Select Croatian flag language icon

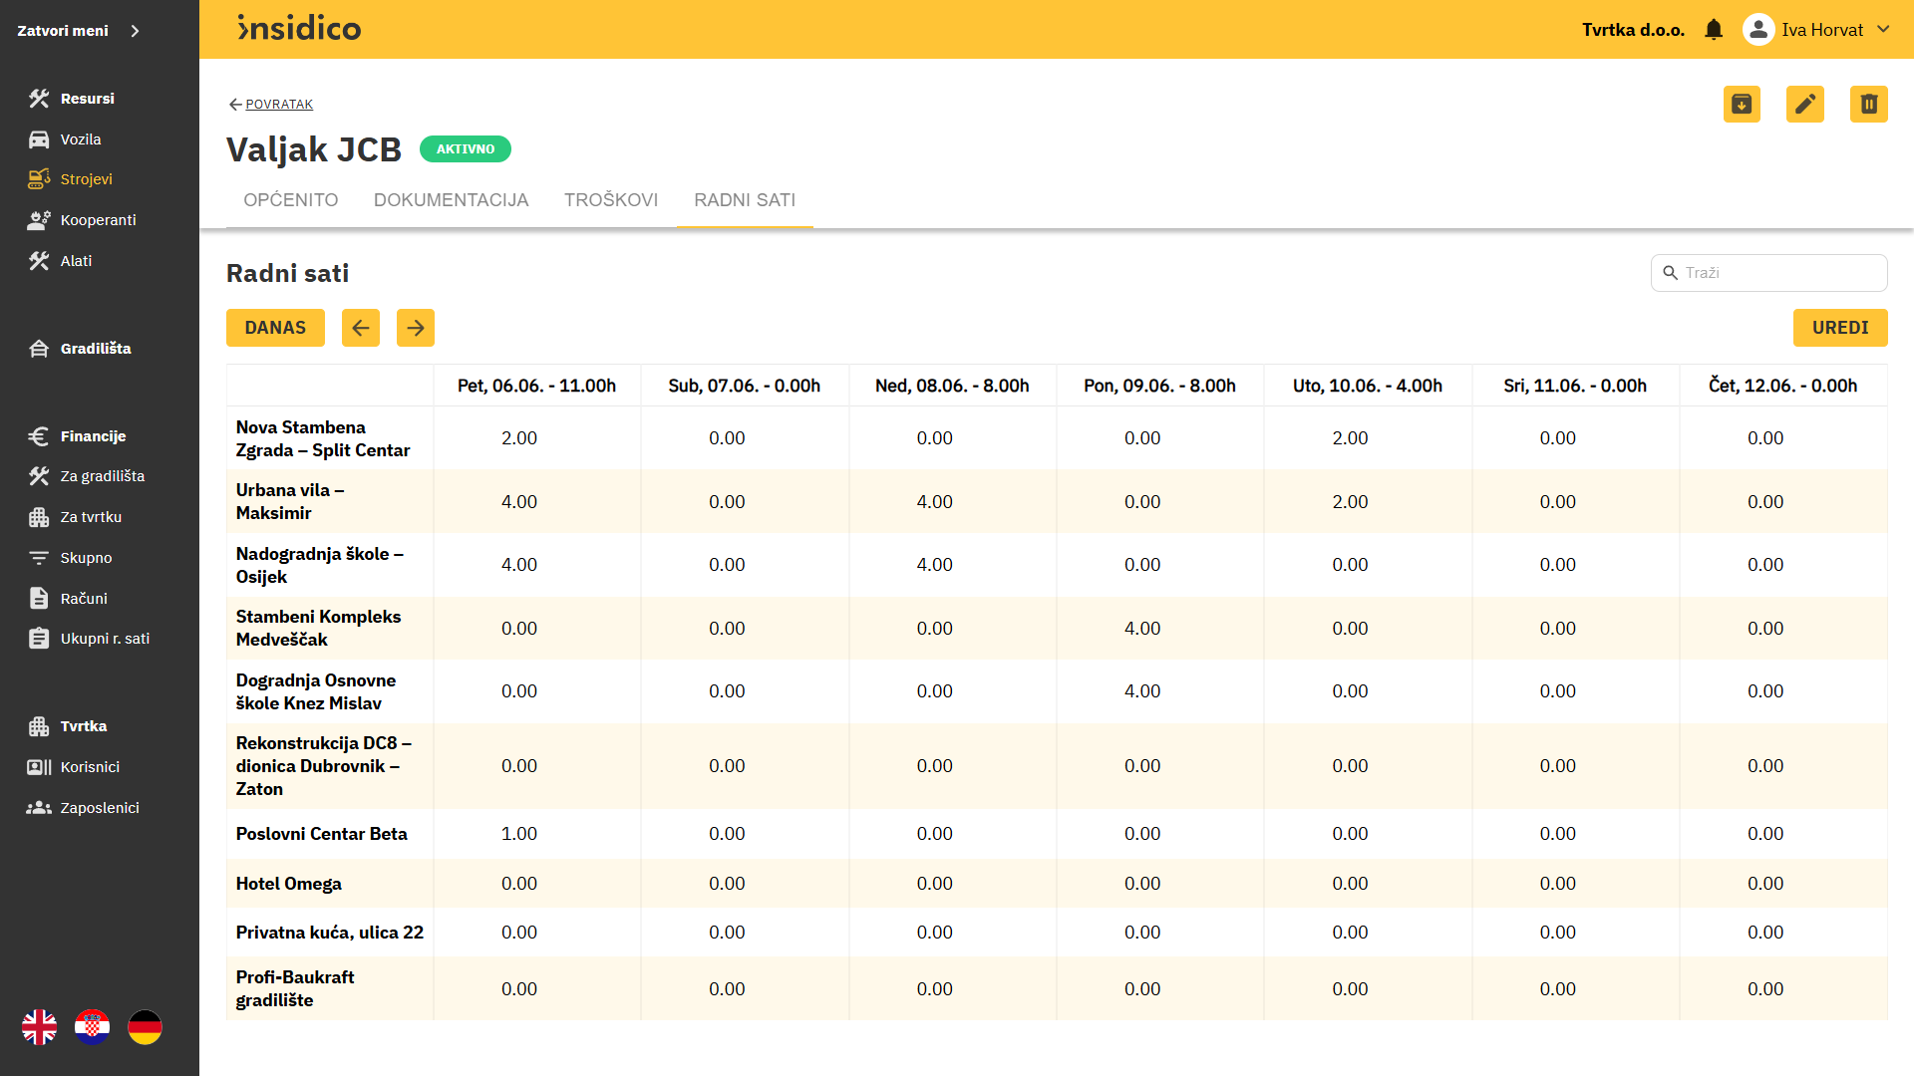click(92, 1027)
